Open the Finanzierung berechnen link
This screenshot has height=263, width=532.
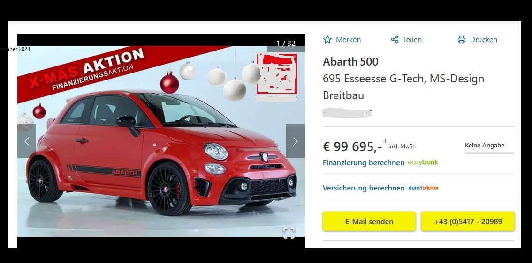(364, 163)
